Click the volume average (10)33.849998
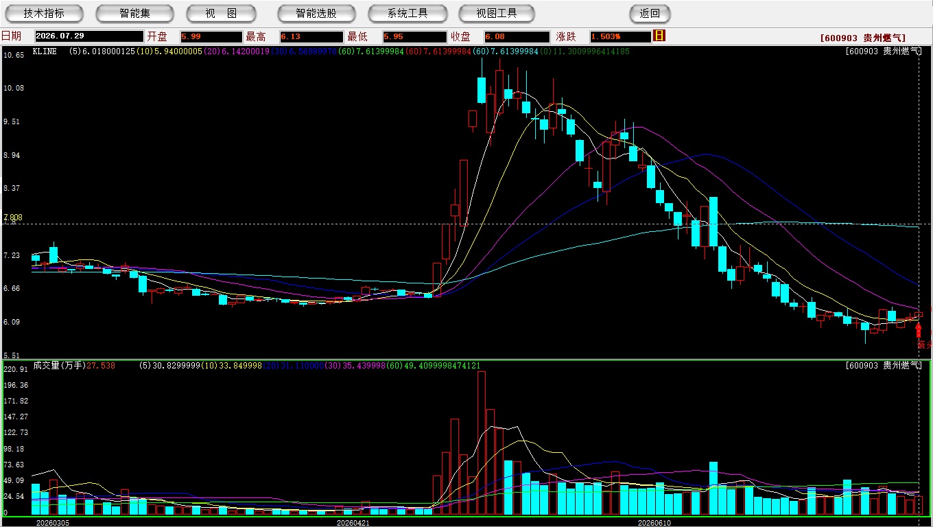Image resolution: width=933 pixels, height=527 pixels. point(233,366)
